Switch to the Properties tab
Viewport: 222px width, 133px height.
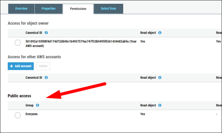pos(49,9)
